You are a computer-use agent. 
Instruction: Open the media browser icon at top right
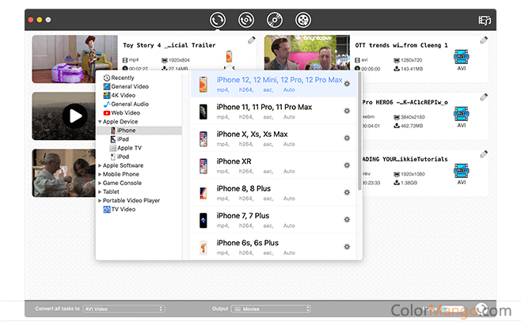[484, 21]
